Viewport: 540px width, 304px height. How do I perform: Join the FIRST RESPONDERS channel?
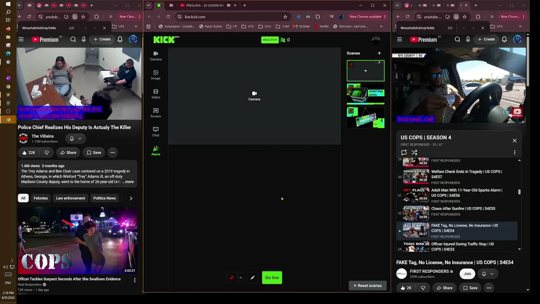click(x=467, y=274)
